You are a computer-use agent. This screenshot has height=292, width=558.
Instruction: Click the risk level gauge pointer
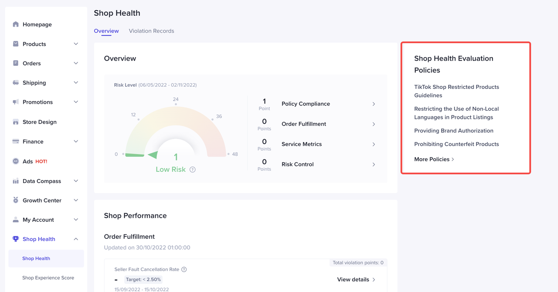click(152, 155)
